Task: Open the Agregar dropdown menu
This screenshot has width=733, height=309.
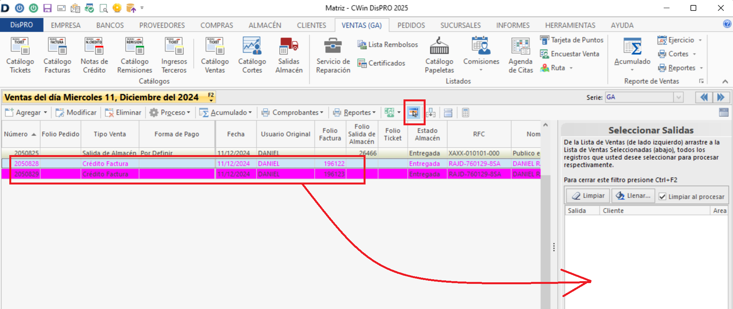Action: coord(45,113)
